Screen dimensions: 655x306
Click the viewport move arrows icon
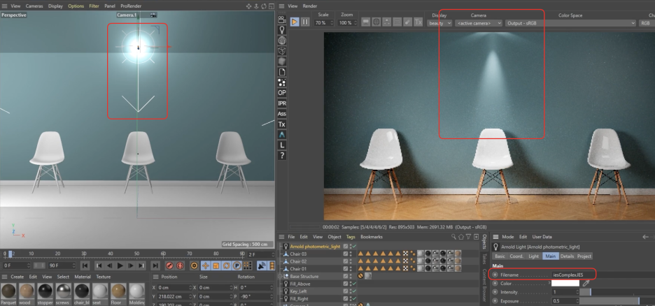coord(249,6)
